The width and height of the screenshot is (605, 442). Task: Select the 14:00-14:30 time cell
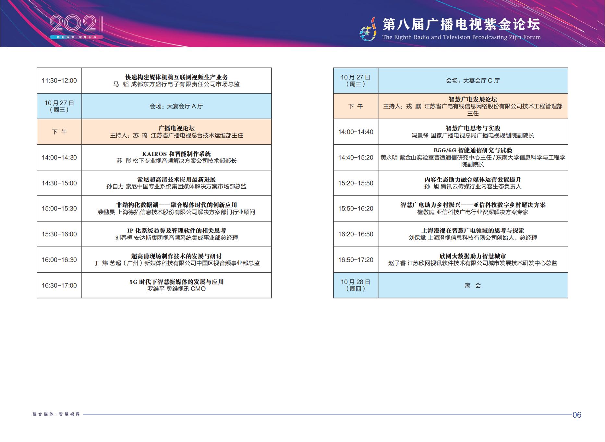pos(59,158)
